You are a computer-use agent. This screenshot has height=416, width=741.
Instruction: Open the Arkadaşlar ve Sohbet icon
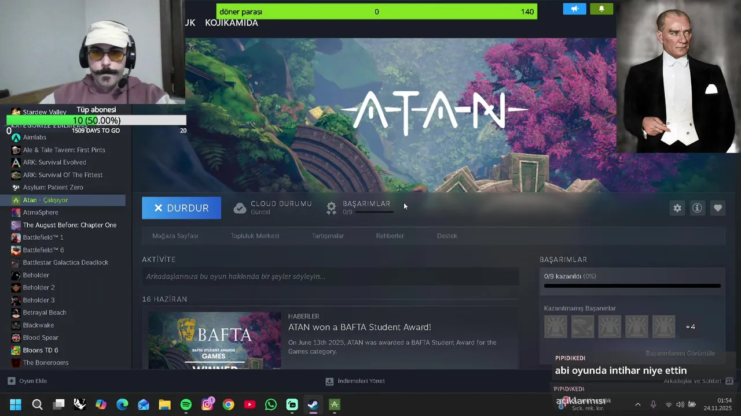[x=729, y=381]
